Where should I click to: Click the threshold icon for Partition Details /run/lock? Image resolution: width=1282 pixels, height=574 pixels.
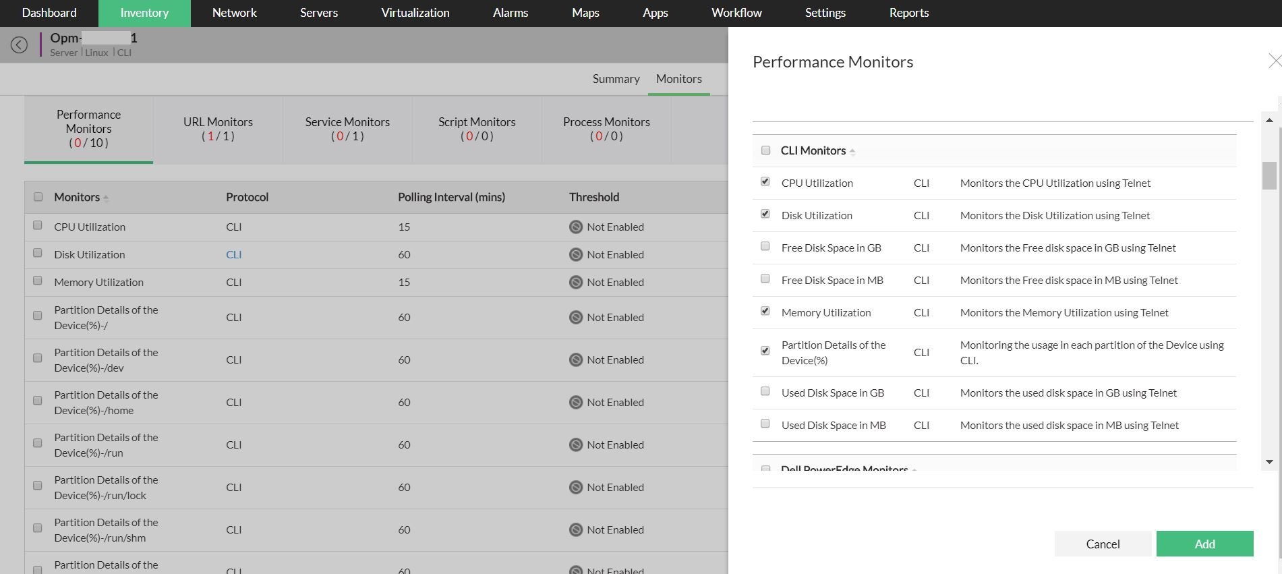(x=575, y=488)
